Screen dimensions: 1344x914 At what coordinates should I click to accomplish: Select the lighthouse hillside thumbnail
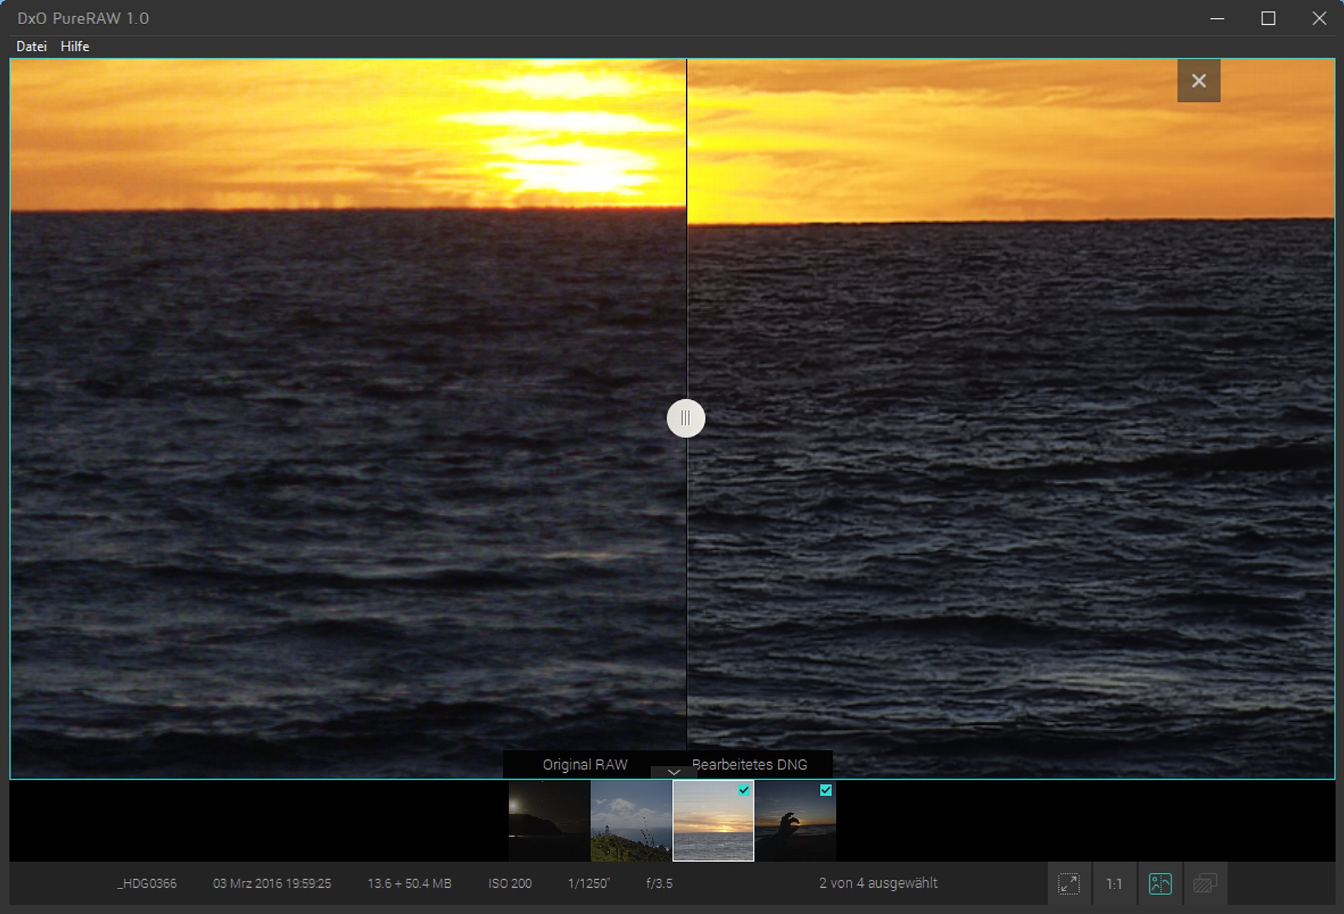click(x=631, y=821)
